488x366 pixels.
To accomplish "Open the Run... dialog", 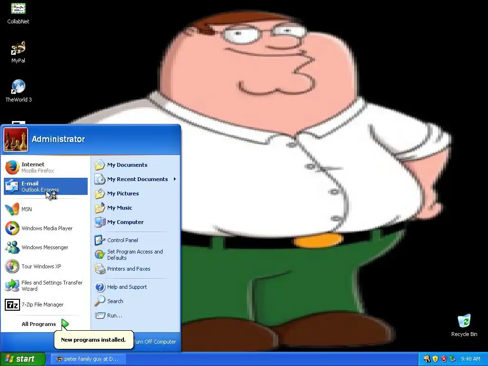I will coord(135,315).
